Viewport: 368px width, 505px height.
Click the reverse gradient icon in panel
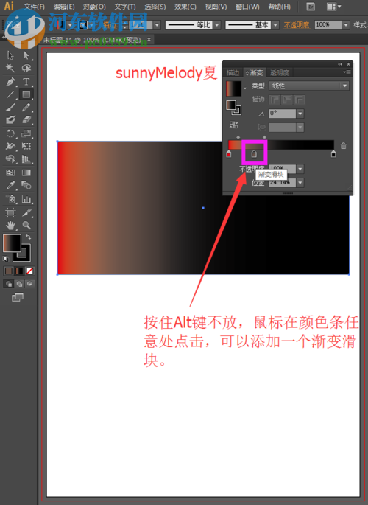tap(233, 125)
